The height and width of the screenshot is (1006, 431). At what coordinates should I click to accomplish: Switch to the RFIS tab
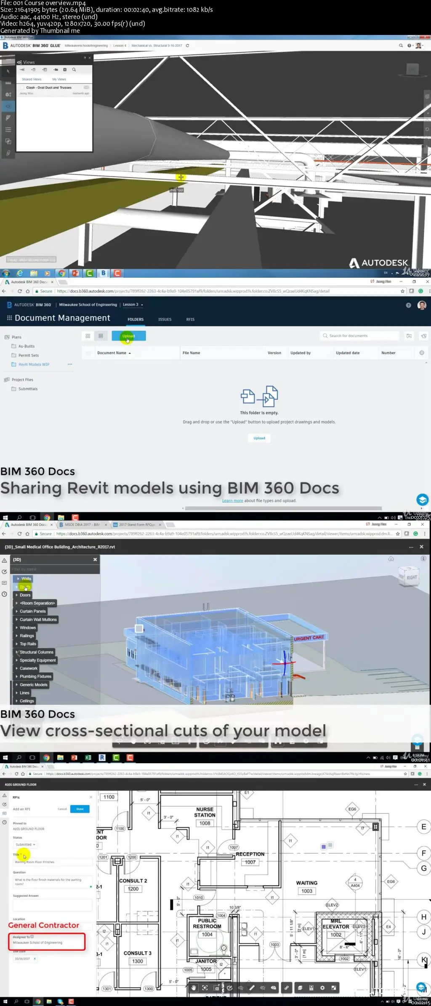click(x=190, y=319)
